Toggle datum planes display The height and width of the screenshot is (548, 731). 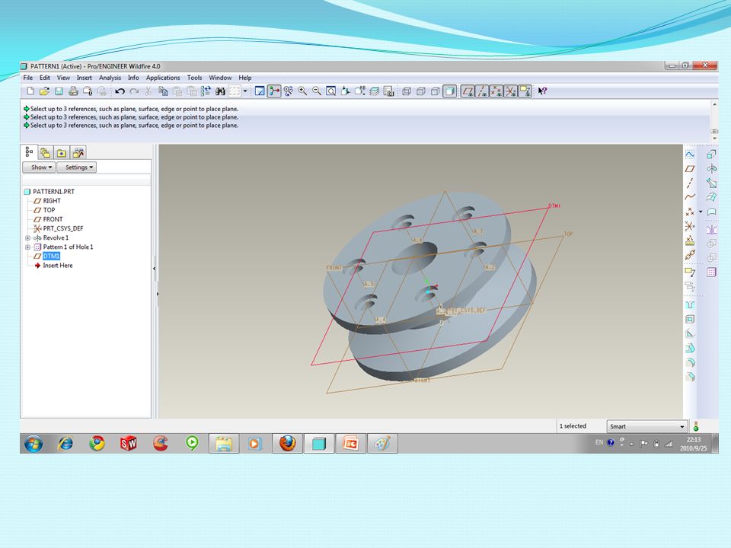point(468,91)
